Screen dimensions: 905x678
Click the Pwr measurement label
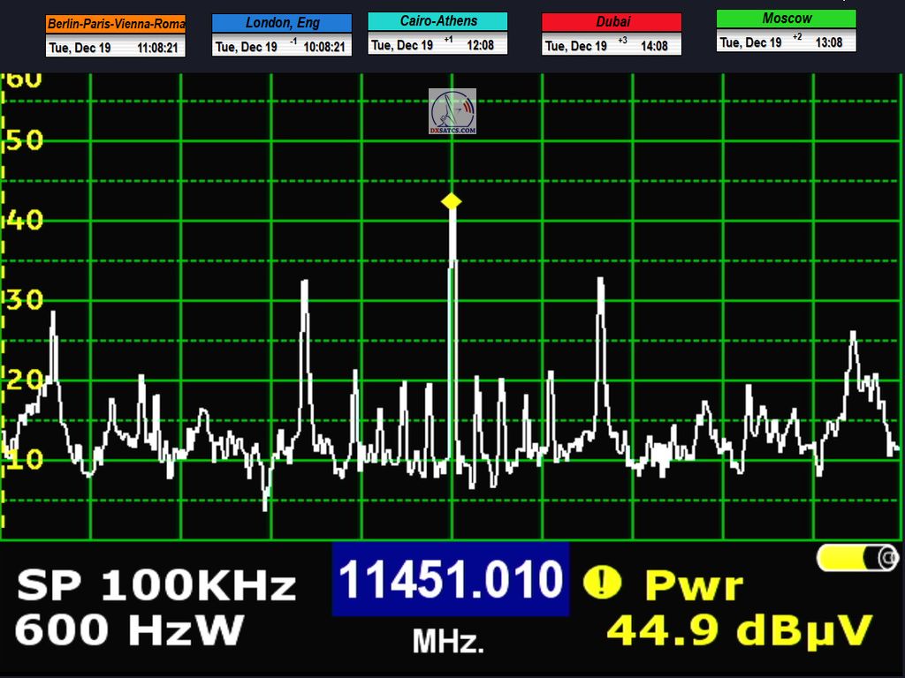click(694, 584)
